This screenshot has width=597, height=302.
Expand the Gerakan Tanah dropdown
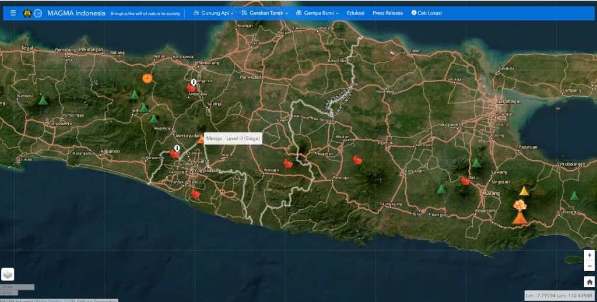[265, 13]
